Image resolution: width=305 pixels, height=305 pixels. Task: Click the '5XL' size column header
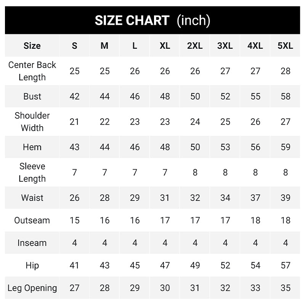(x=286, y=46)
